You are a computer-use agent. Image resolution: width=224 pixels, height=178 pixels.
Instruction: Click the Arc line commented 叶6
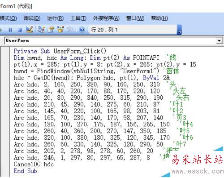pos(92,138)
